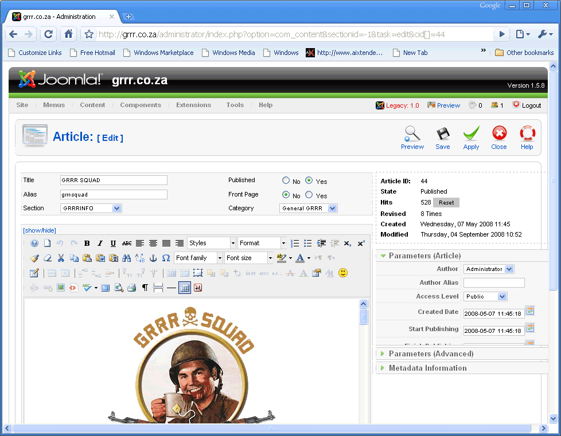Set Front Page to Yes
The width and height of the screenshot is (561, 436).
[x=309, y=195]
